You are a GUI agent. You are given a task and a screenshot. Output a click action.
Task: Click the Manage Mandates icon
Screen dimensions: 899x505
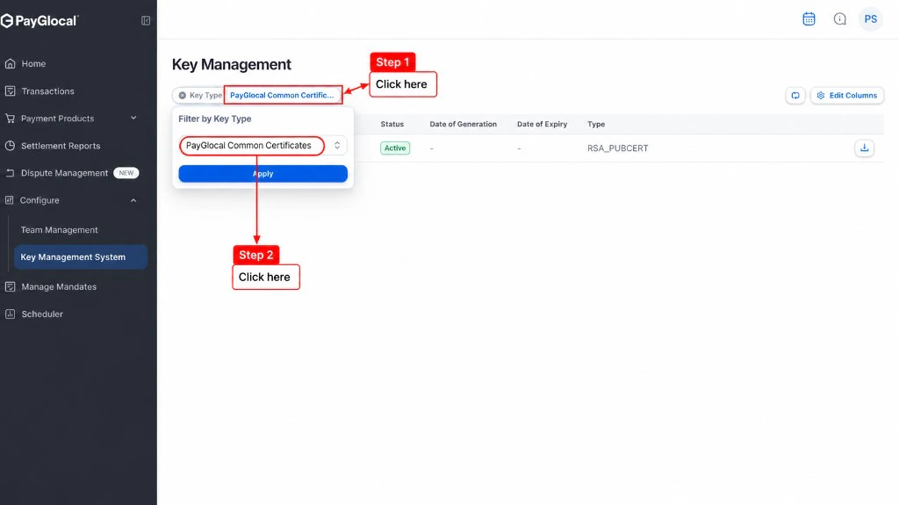pyautogui.click(x=10, y=286)
